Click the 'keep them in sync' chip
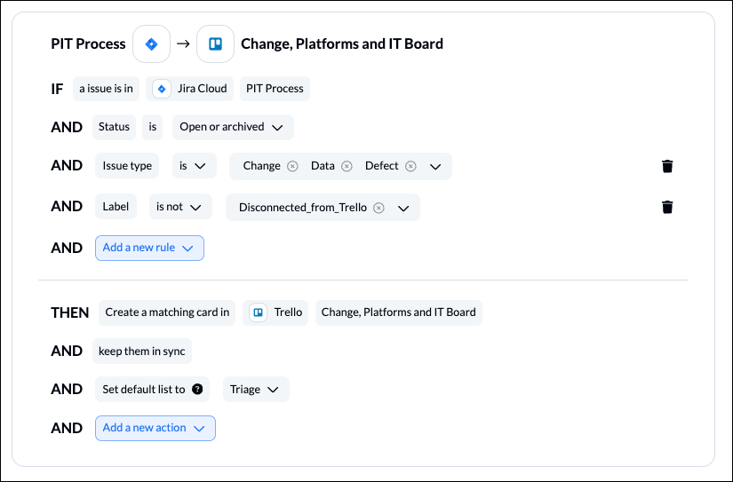Image resolution: width=733 pixels, height=482 pixels. [142, 352]
